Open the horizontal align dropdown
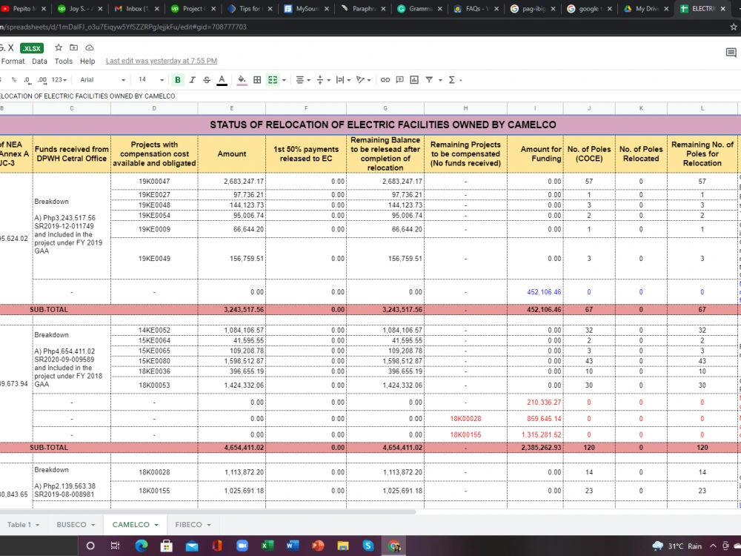The image size is (741, 556). [x=303, y=80]
